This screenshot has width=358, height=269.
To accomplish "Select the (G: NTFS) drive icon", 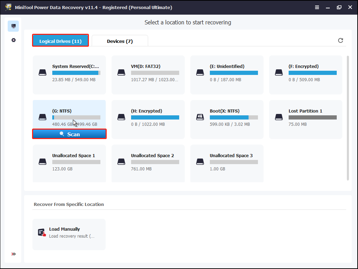I will [x=43, y=117].
